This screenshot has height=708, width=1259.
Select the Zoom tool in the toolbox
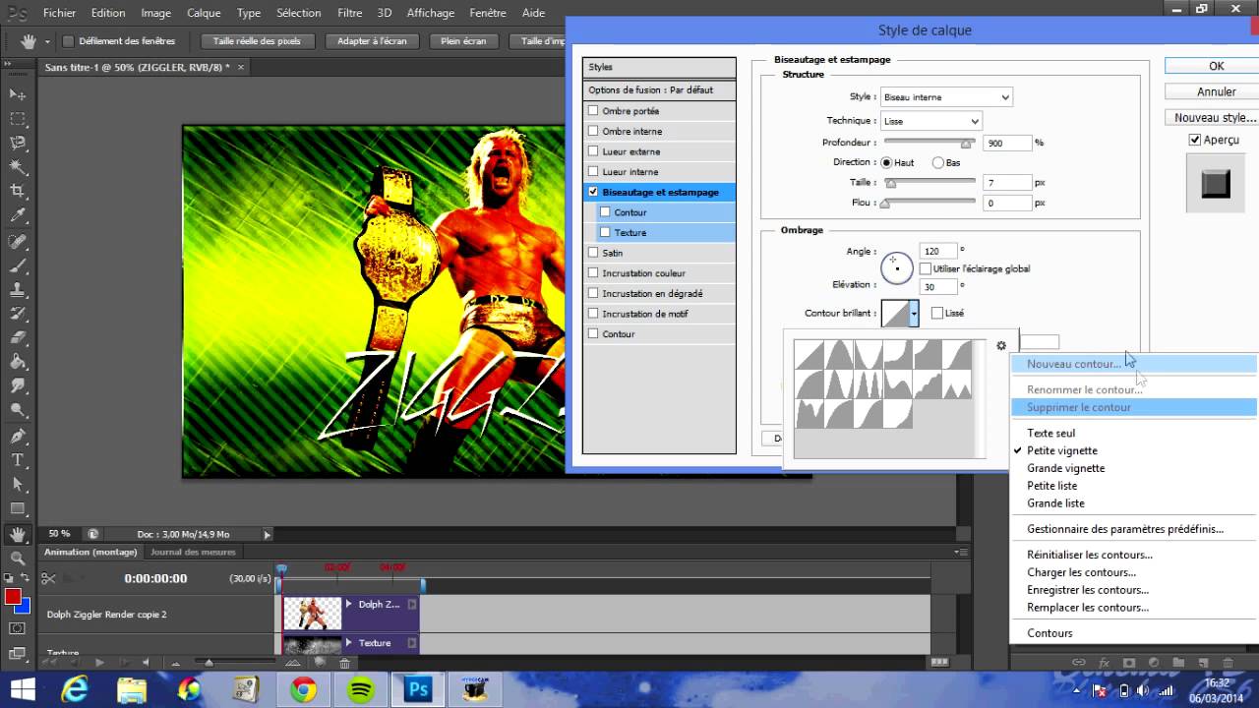pos(17,559)
